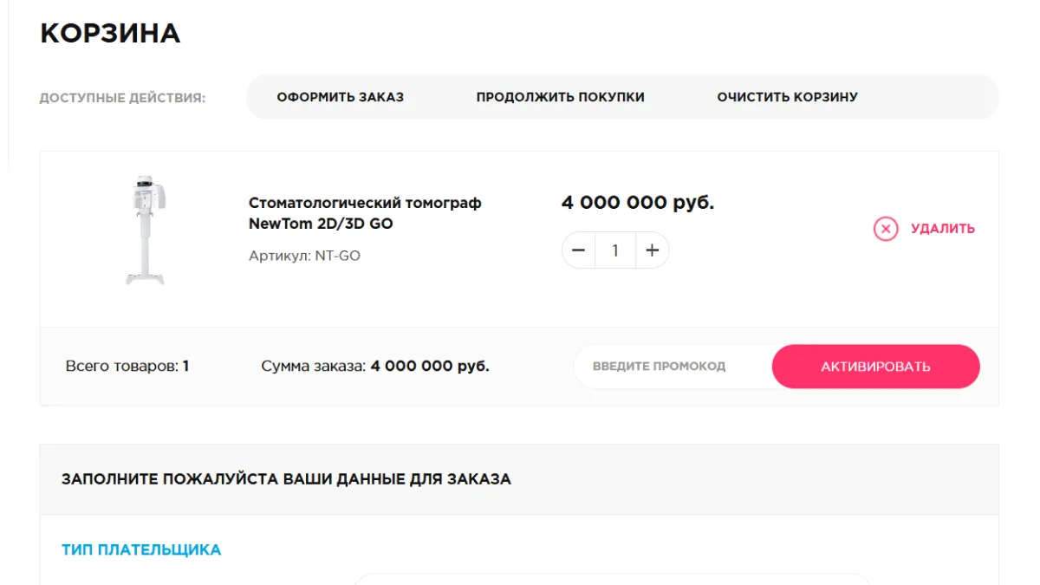The height and width of the screenshot is (585, 1040).
Task: Decrease quantity with the minus button
Action: (579, 250)
